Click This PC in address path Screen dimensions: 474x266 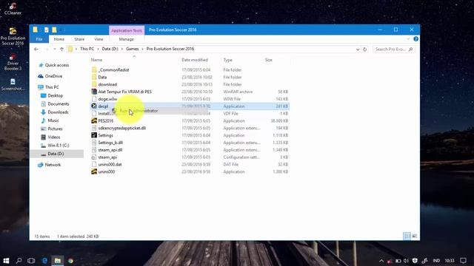tap(87, 49)
